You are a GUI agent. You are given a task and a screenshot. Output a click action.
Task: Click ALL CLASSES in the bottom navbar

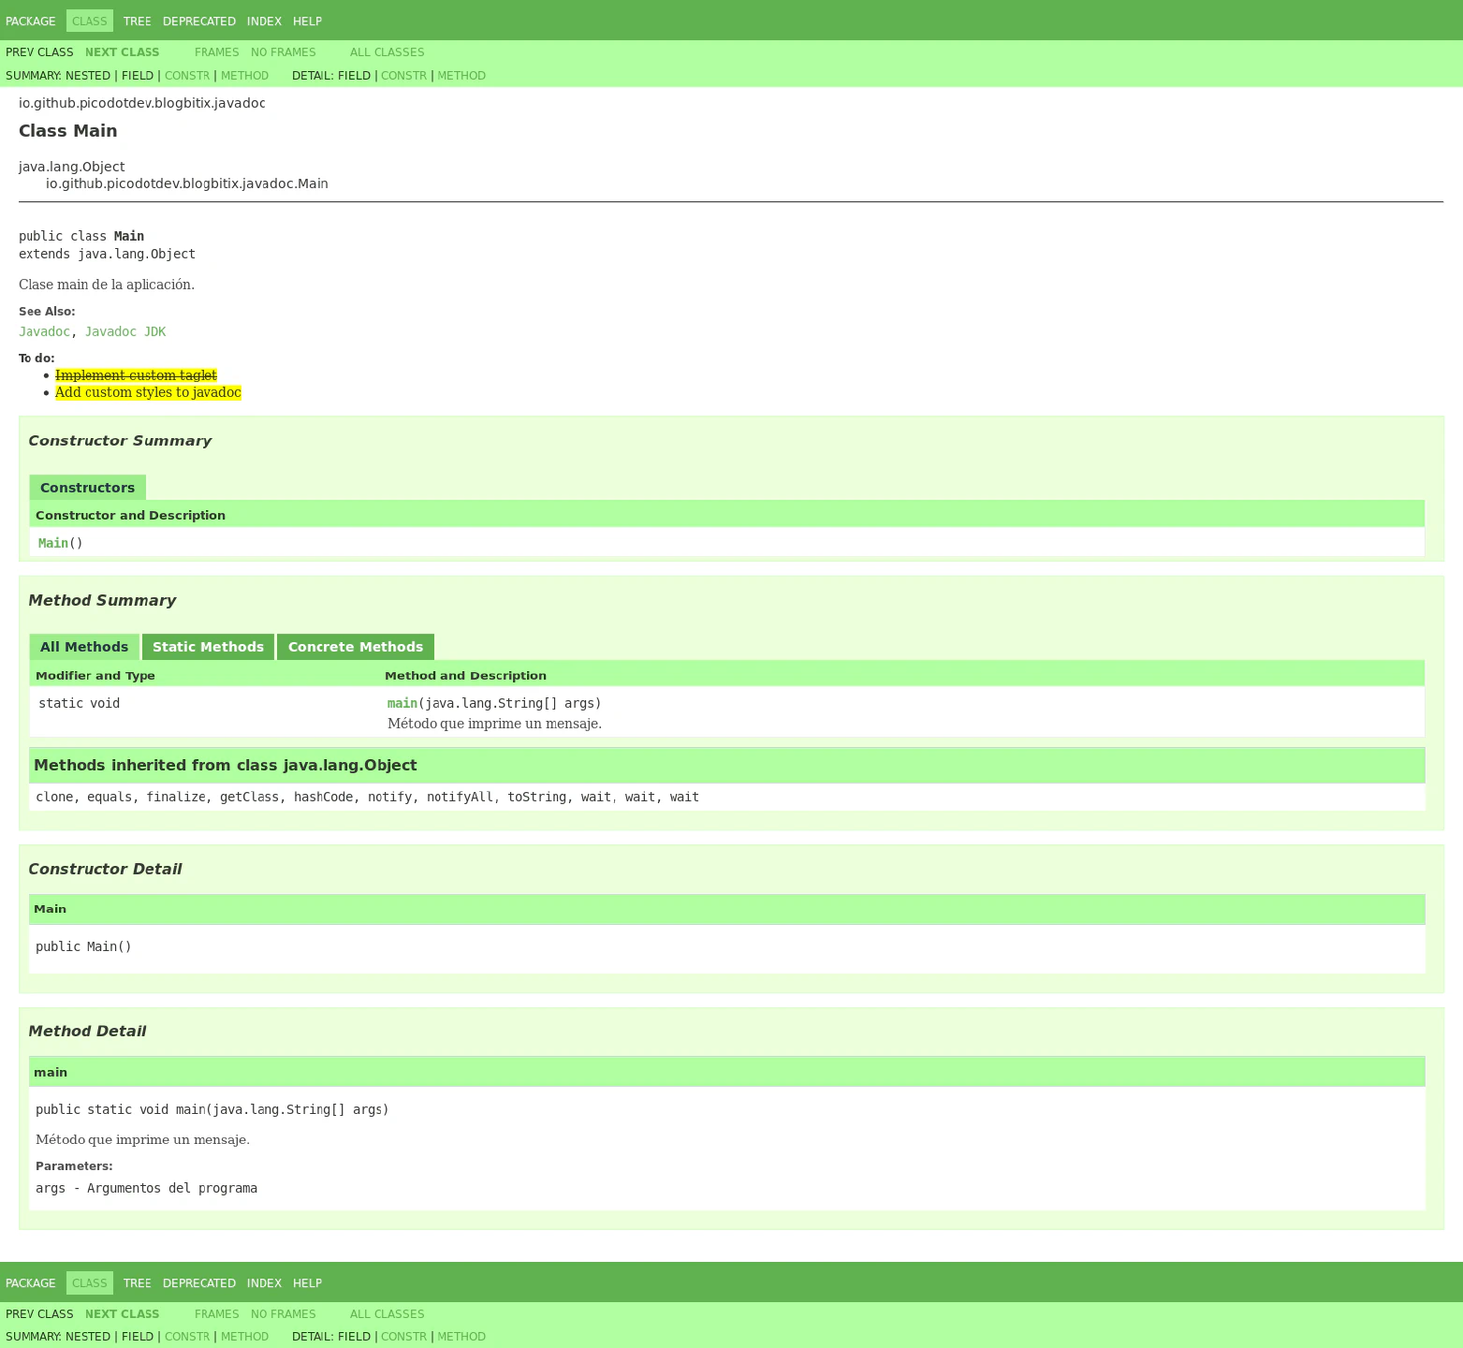[387, 1314]
